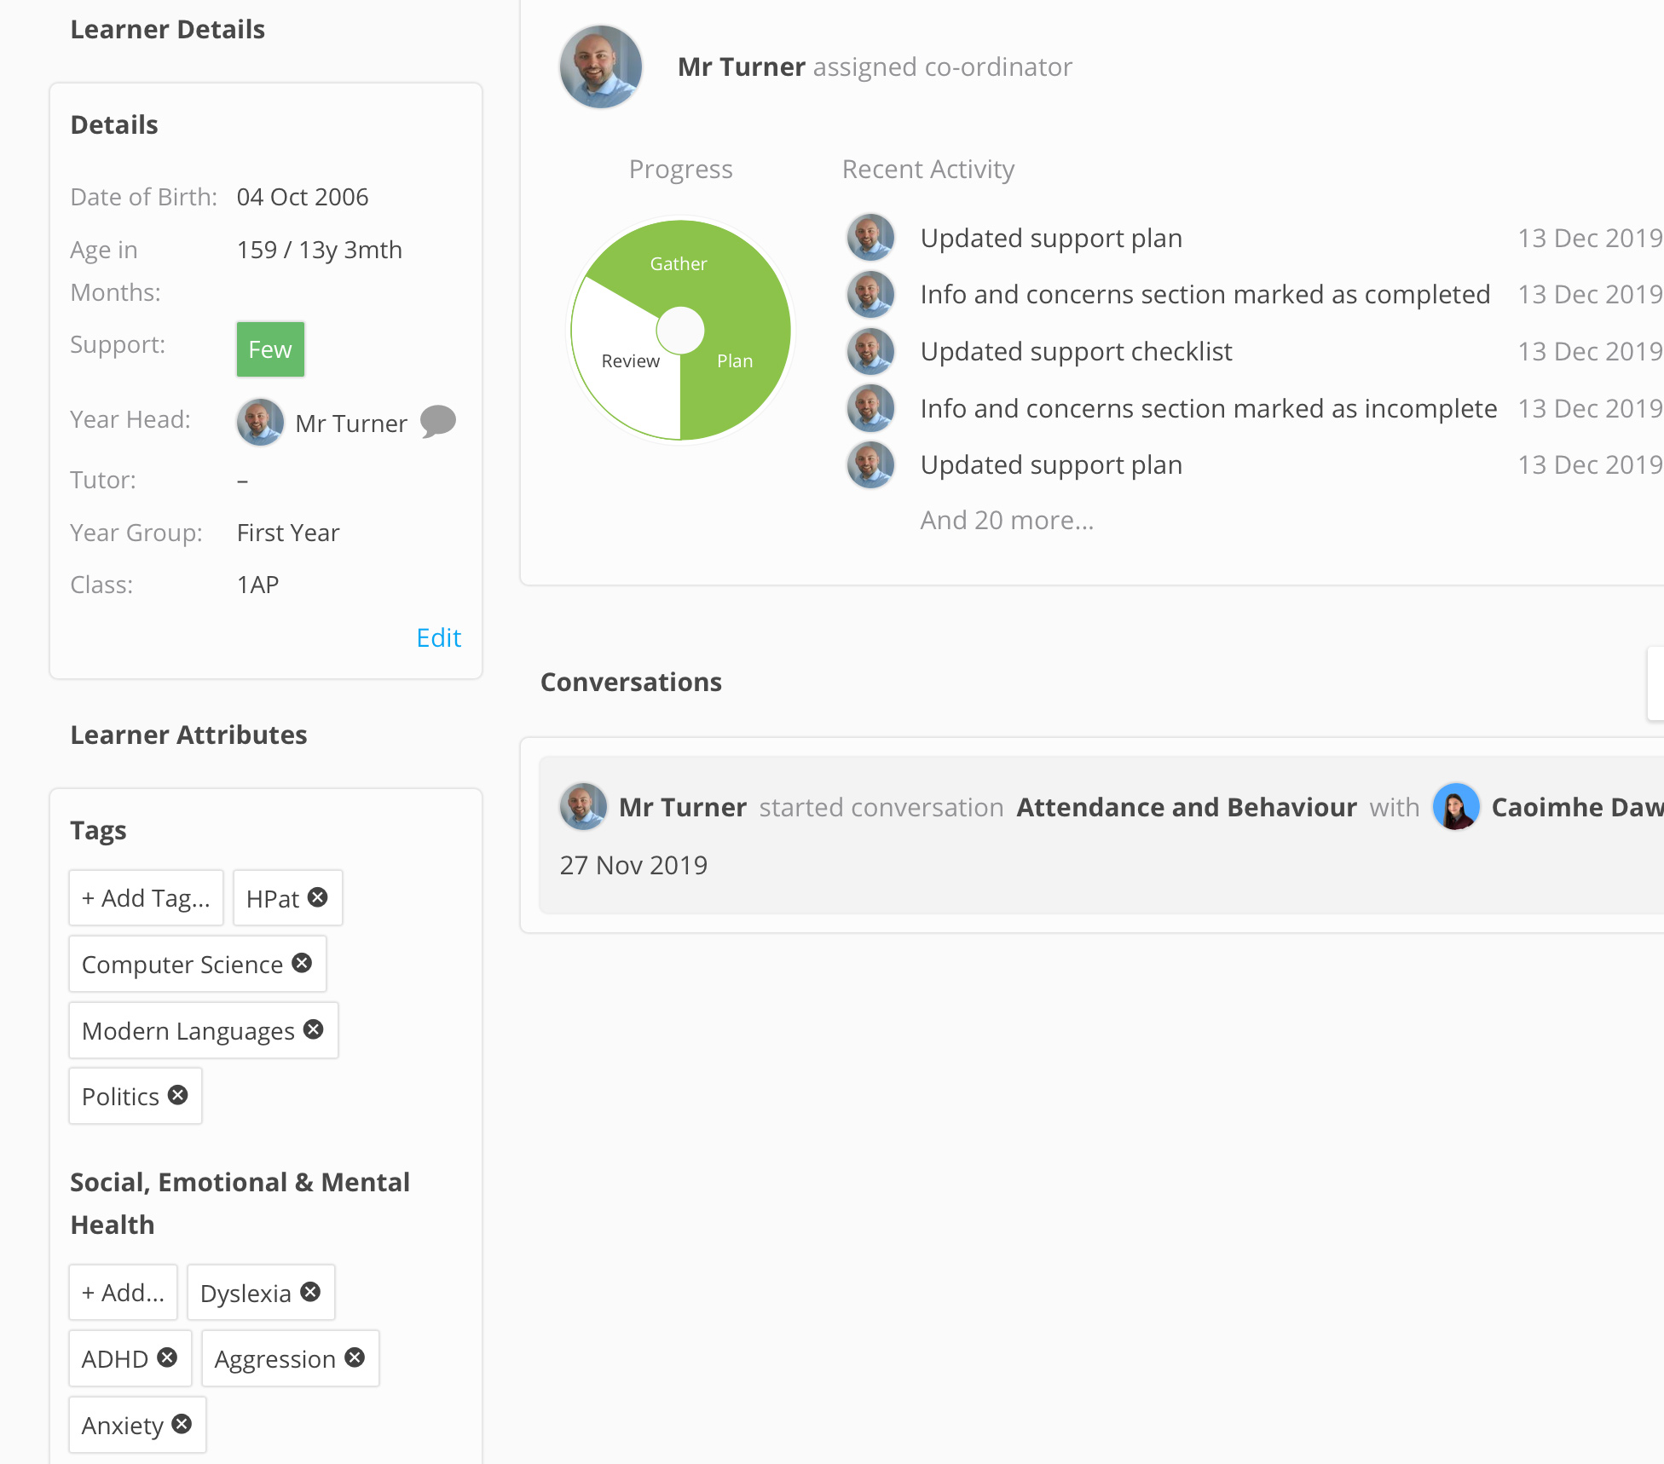Expand the 'And 20 more...' activity list

(x=1007, y=520)
